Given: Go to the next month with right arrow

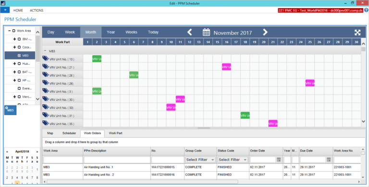Looking at the screenshot, I should click(265, 32).
